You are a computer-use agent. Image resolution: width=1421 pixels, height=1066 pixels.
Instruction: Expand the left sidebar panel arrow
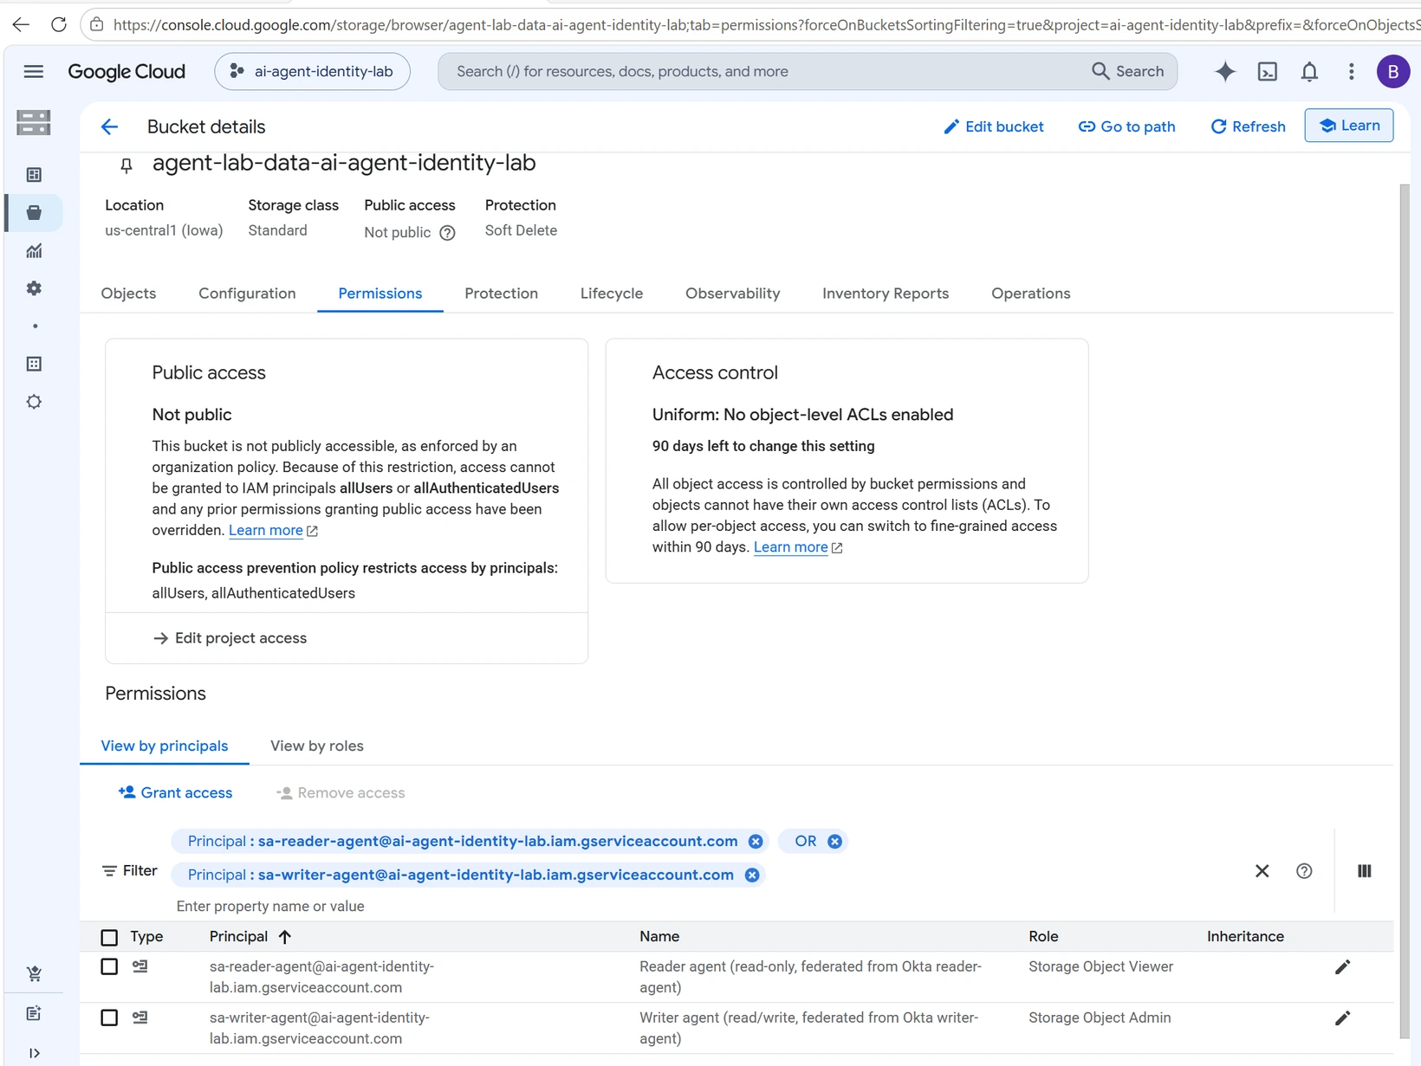coord(34,1053)
